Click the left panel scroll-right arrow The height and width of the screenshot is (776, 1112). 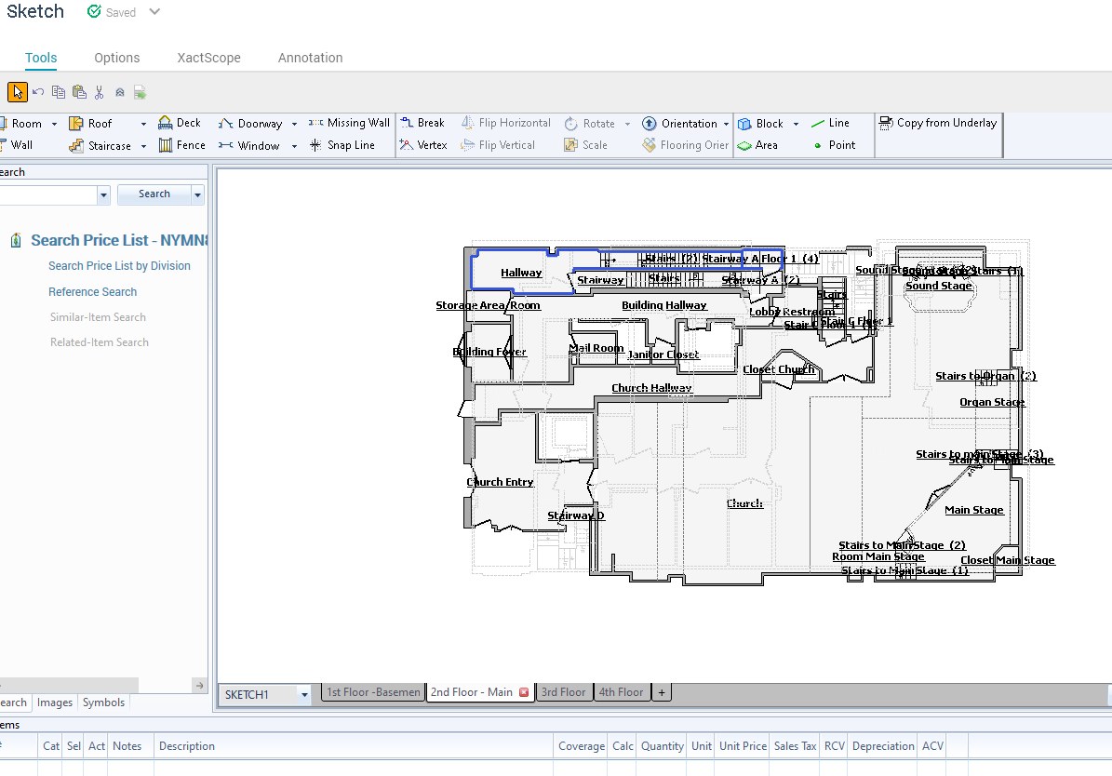199,685
